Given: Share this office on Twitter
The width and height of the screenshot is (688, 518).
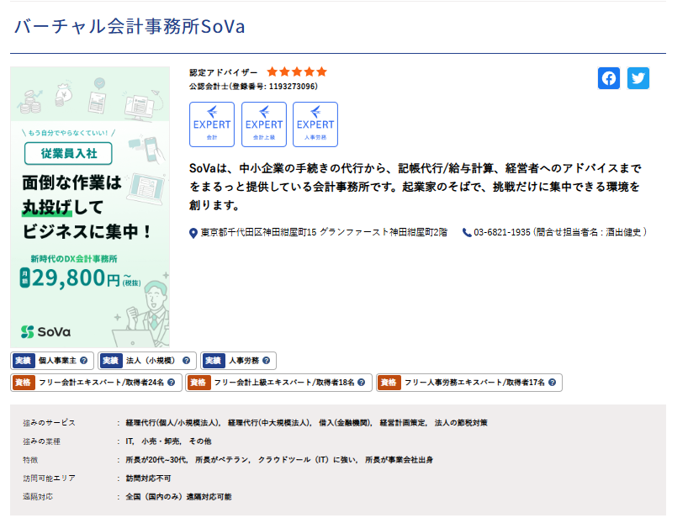Looking at the screenshot, I should 638,78.
